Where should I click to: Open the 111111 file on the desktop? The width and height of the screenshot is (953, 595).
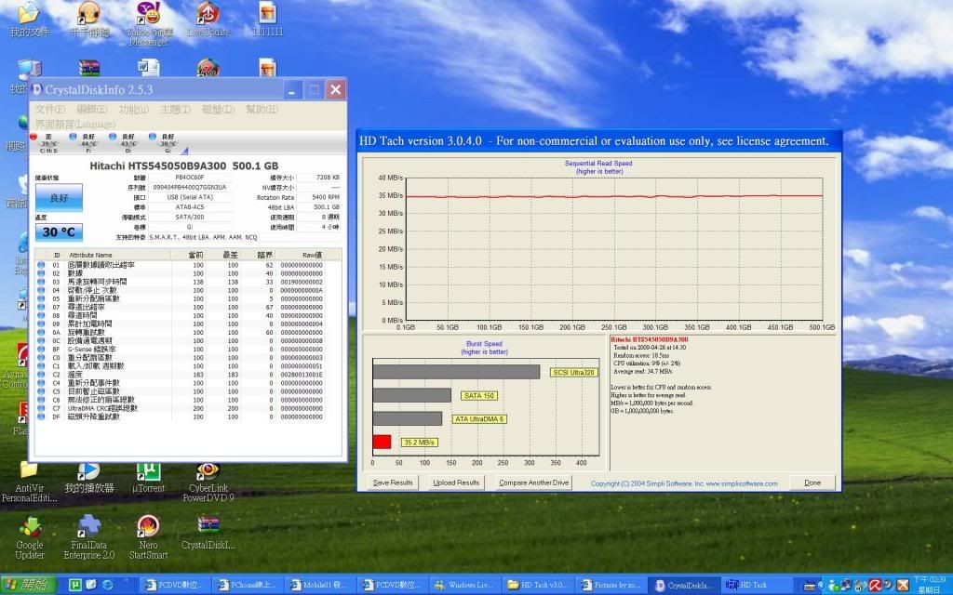(267, 20)
